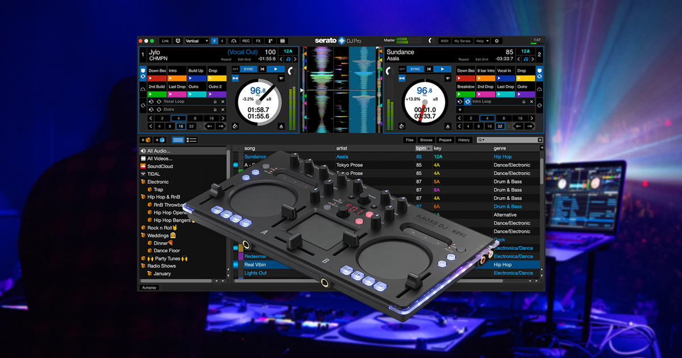The image size is (682, 358).
Task: Switch to 4-deck layout
Action: click(x=222, y=41)
